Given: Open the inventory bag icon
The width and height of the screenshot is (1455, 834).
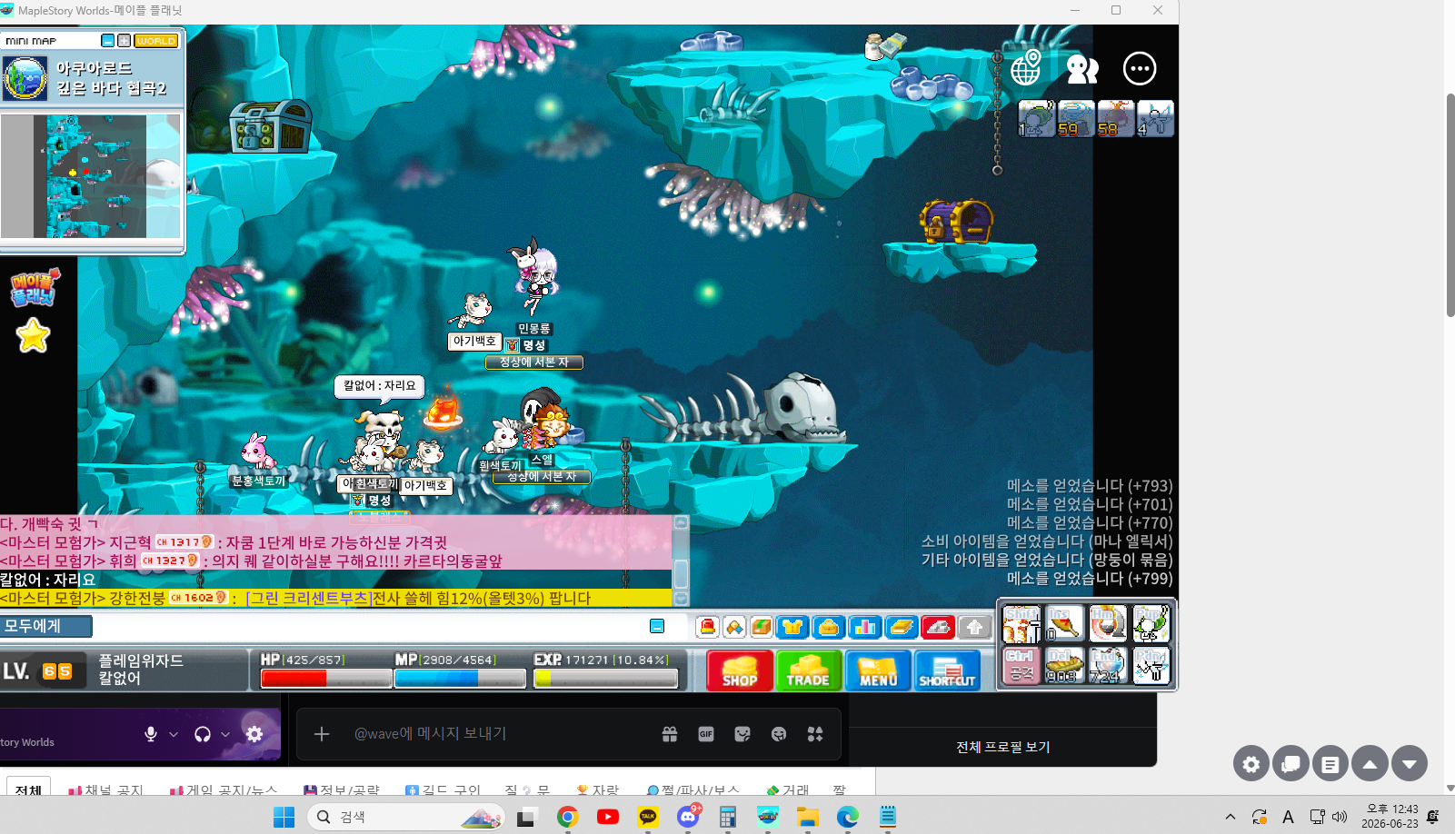Looking at the screenshot, I should click(828, 627).
